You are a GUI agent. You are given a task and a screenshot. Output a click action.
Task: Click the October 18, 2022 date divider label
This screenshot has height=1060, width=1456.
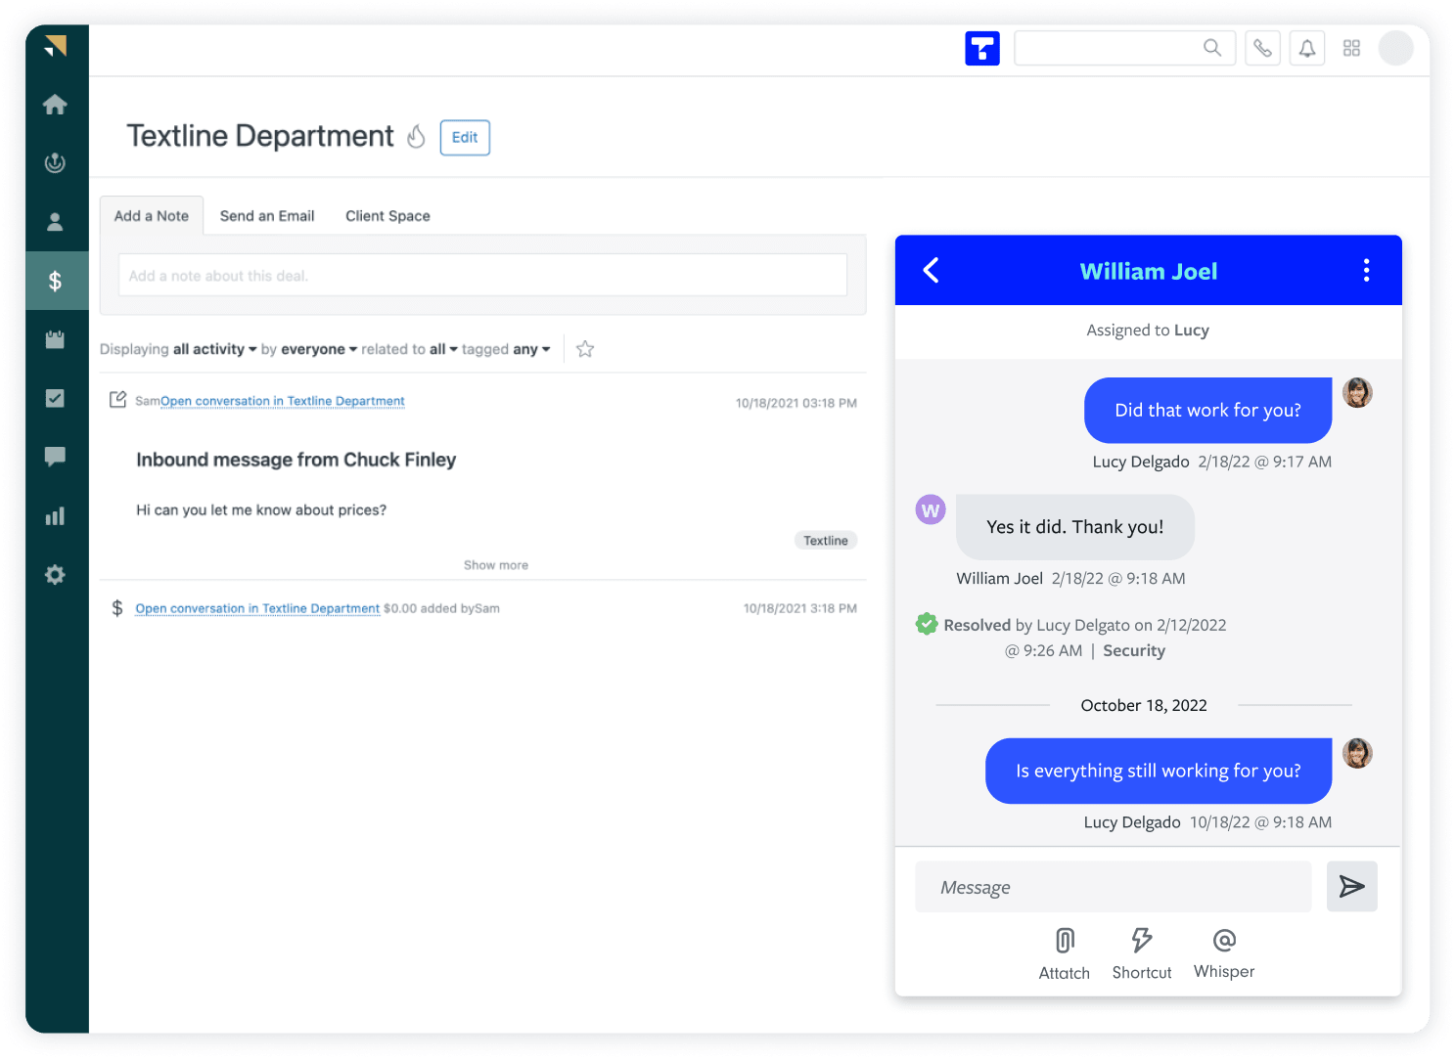1144,705
